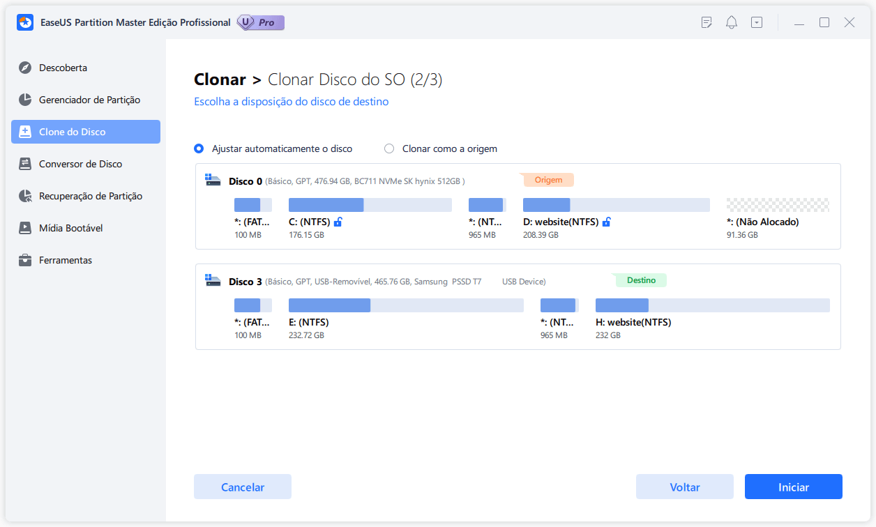This screenshot has width=876, height=527.
Task: Minimize the Partition Master window
Action: click(x=799, y=22)
